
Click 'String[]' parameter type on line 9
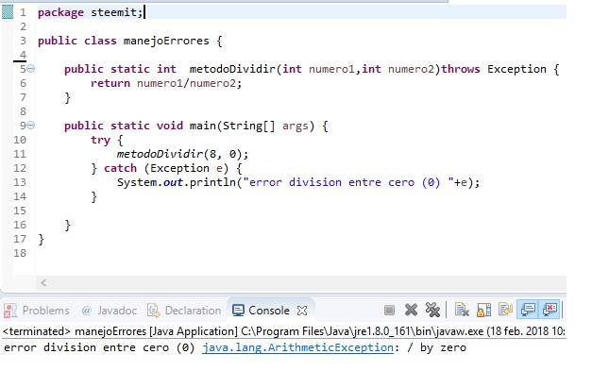(249, 126)
